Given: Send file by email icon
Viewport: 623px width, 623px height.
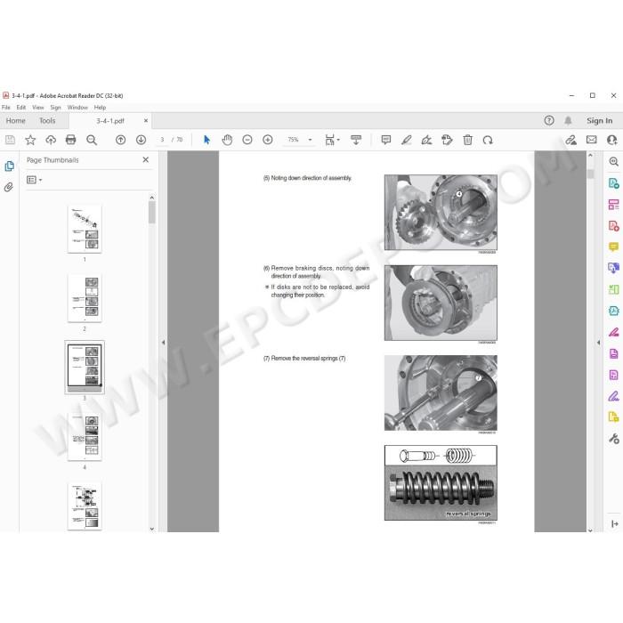Looking at the screenshot, I should [x=592, y=140].
